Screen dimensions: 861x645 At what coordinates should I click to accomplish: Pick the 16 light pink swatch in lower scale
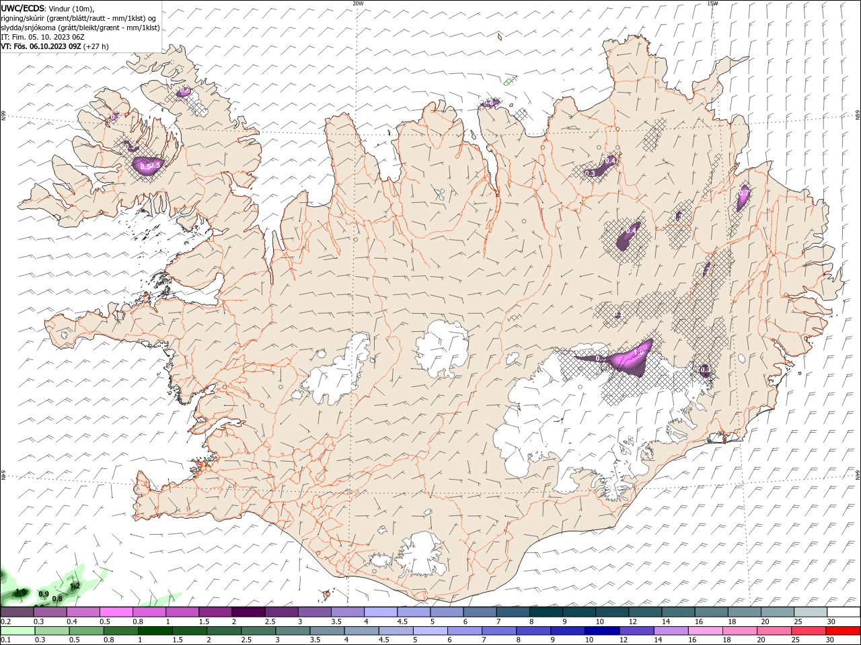pos(706,631)
